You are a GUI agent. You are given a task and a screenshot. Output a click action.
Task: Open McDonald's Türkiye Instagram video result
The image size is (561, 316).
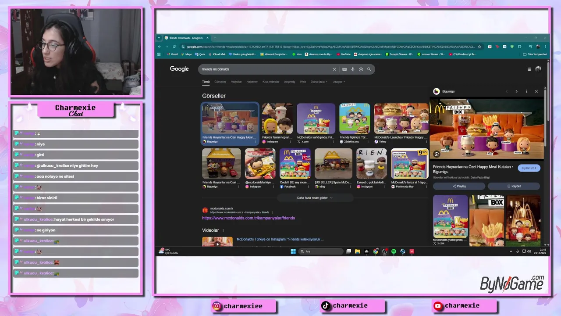click(x=280, y=240)
